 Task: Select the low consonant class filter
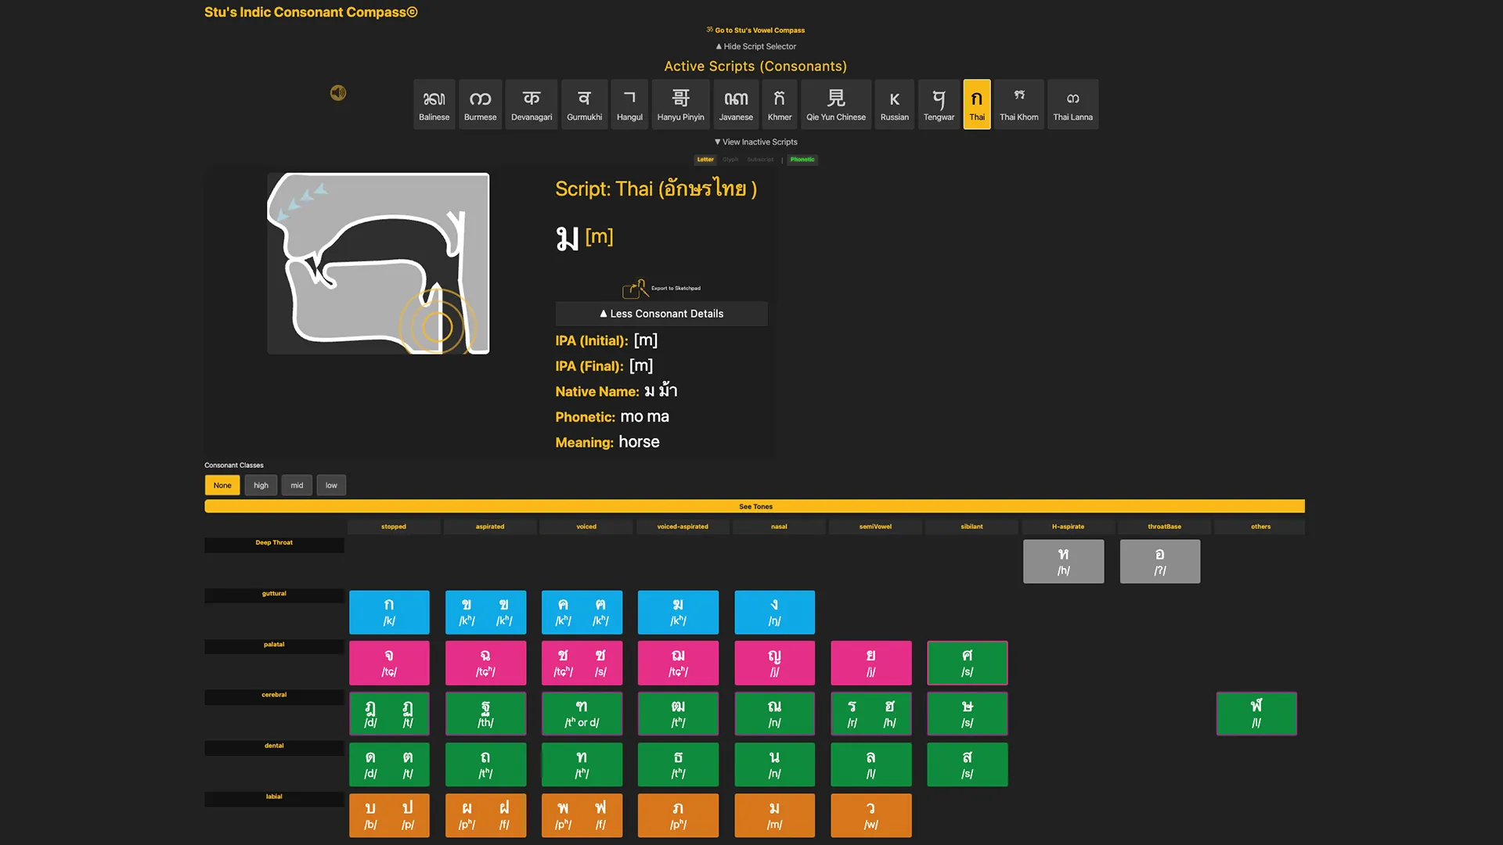pos(331,485)
